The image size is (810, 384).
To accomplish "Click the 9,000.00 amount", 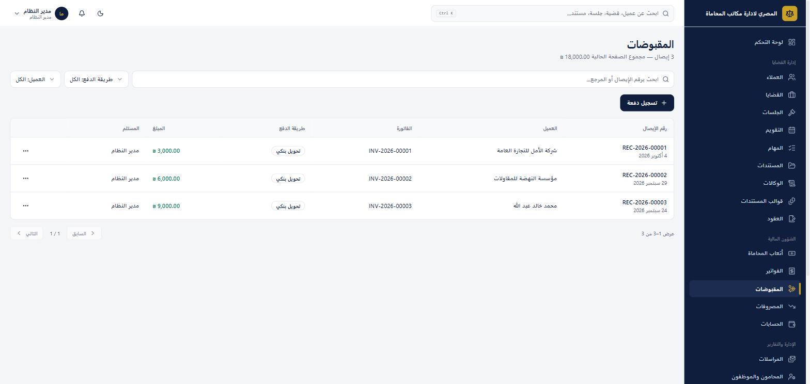I will (166, 206).
